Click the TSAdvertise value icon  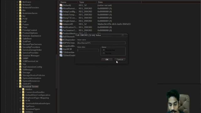[61, 52]
